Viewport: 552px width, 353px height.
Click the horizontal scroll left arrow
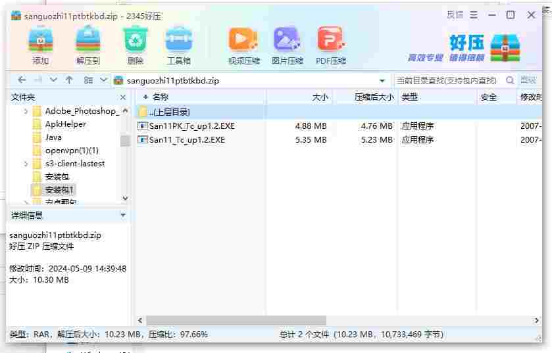(x=140, y=320)
